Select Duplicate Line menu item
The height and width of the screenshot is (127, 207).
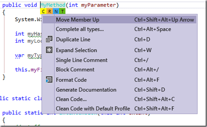tap(120, 39)
